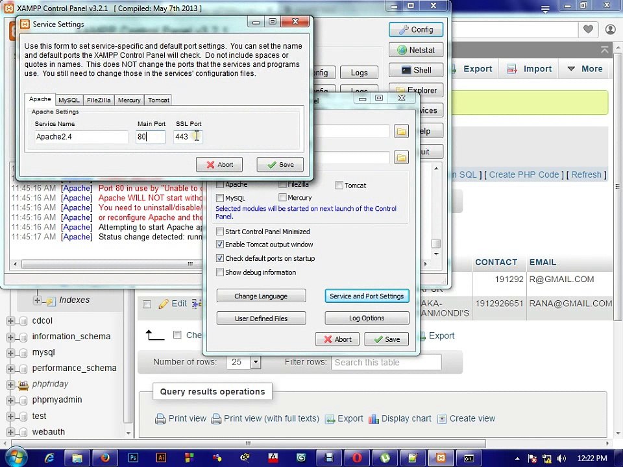Viewport: 623px width, 467px height.
Task: Click the Change Language button
Action: click(x=261, y=296)
